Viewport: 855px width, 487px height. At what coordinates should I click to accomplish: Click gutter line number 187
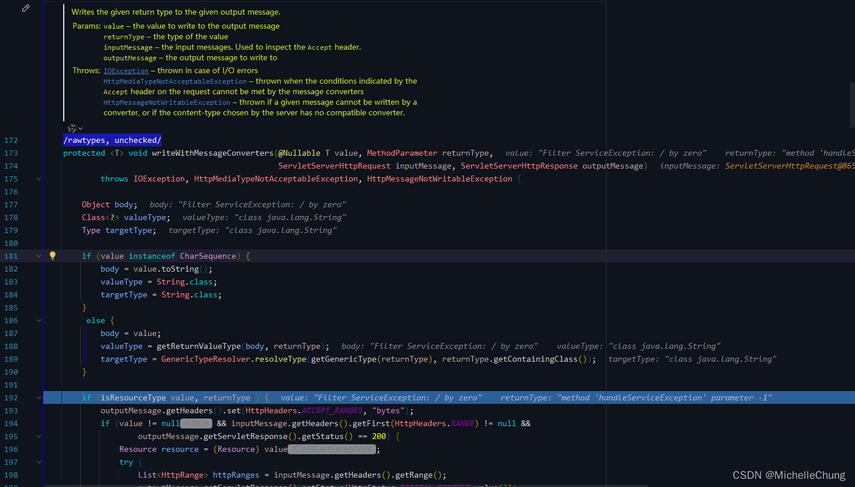11,333
